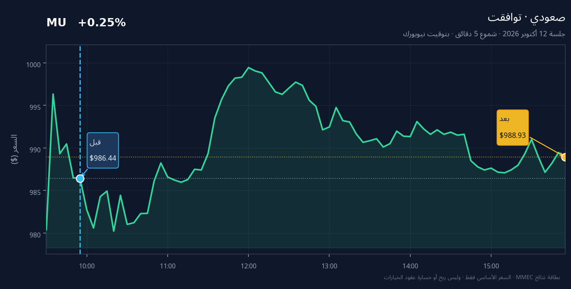Click the 12:00 time axis label
Viewport: 571px width, 289px height.
[x=248, y=266]
